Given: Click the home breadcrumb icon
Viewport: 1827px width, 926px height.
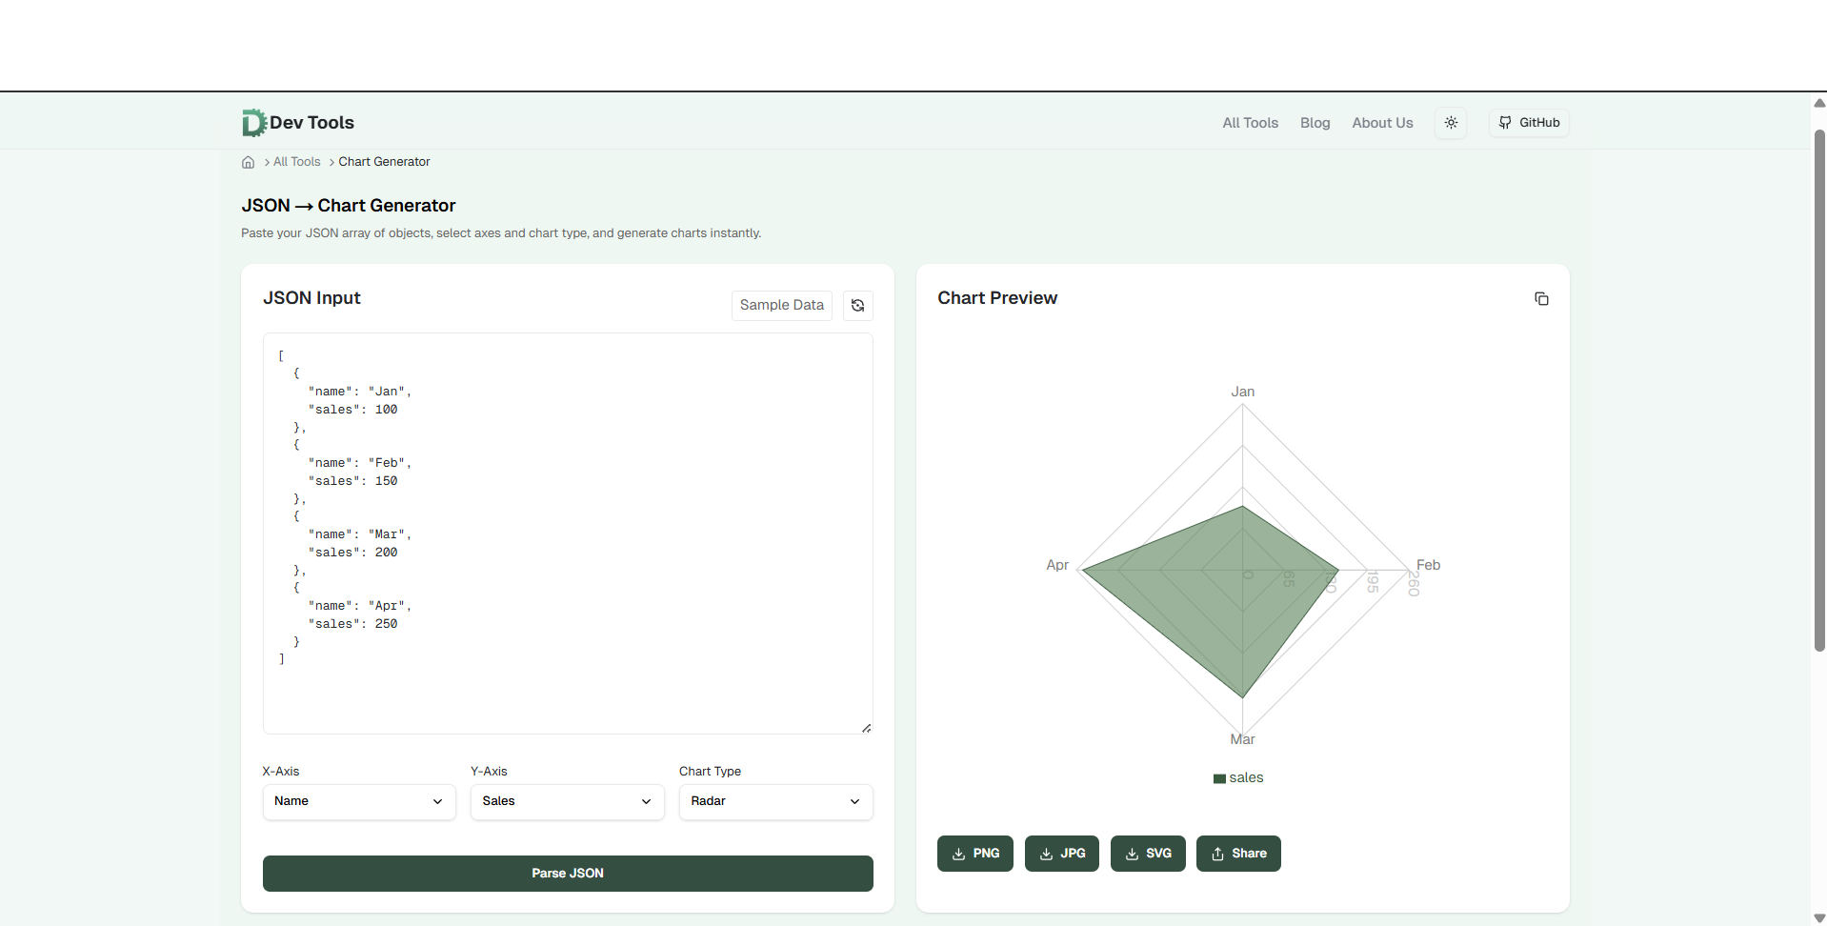Looking at the screenshot, I should pos(248,162).
